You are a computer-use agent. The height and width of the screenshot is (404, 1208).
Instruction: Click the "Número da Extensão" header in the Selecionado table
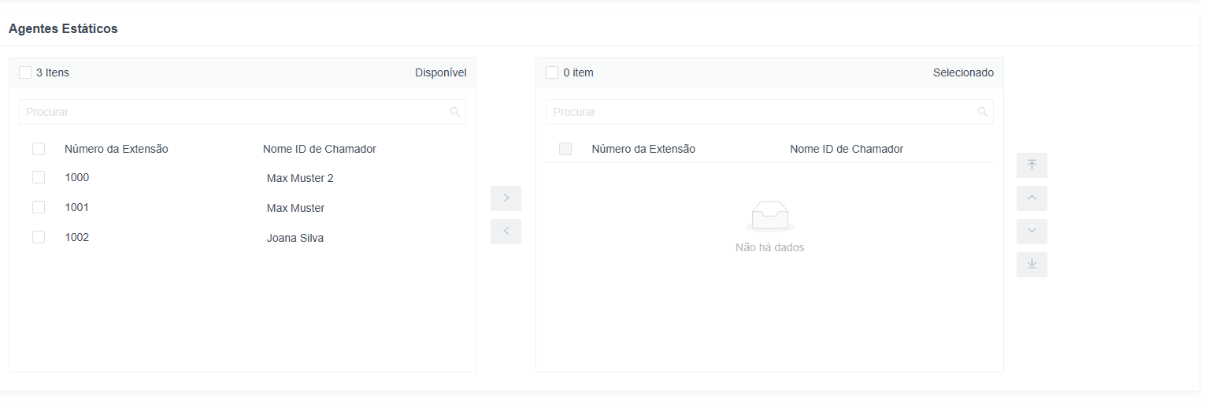(x=643, y=149)
